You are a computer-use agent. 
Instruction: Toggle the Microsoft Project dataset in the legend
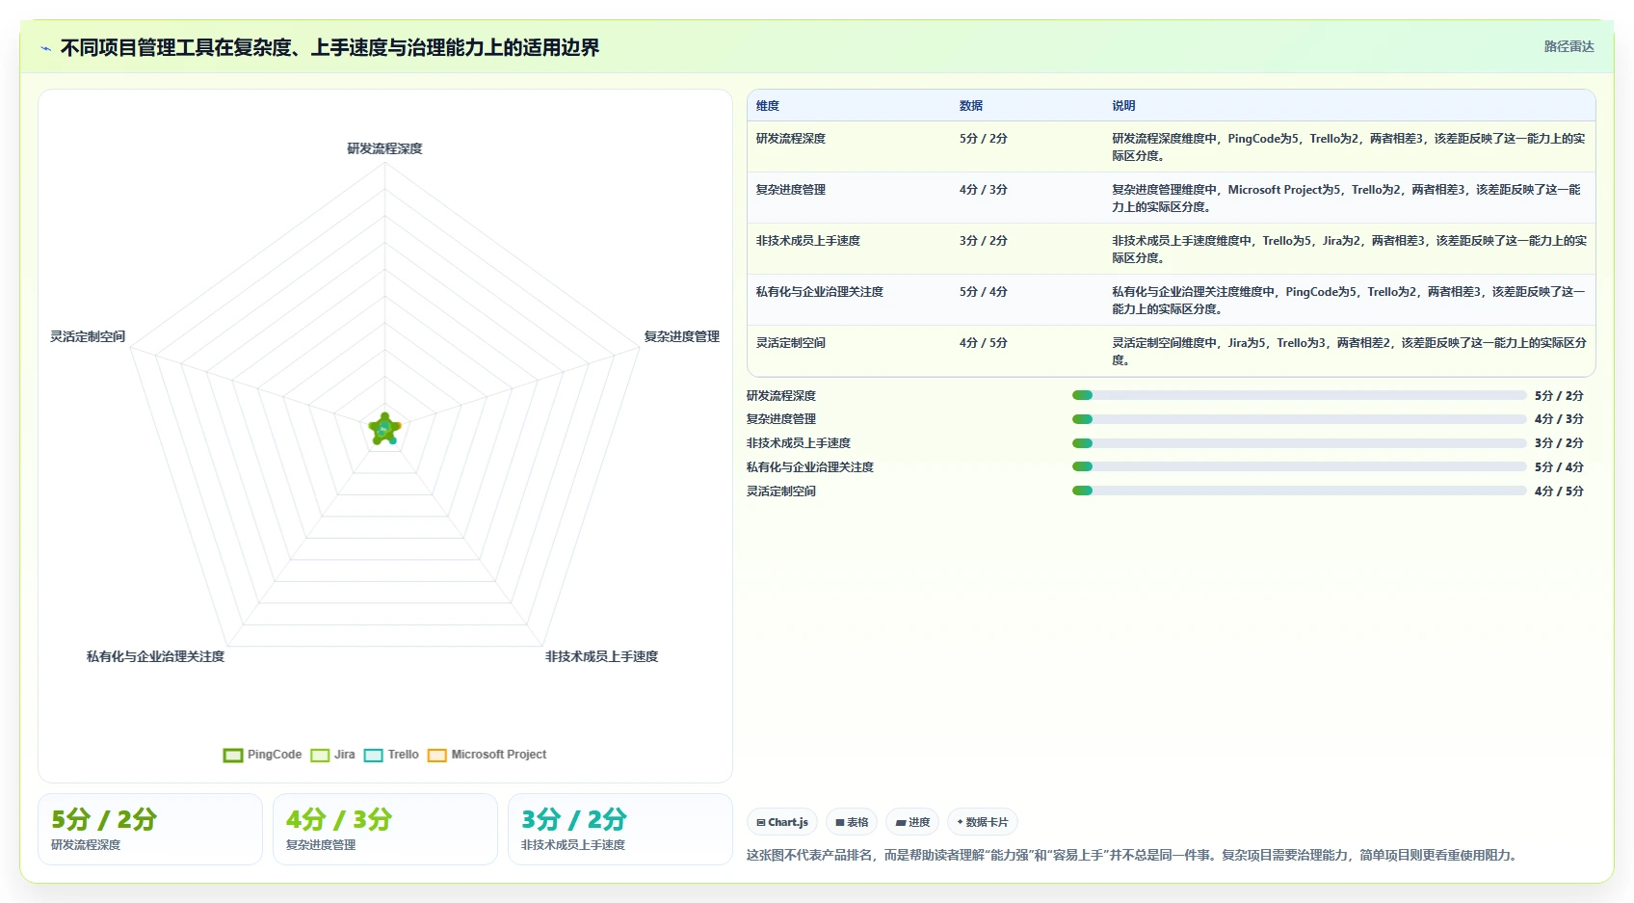tap(488, 755)
